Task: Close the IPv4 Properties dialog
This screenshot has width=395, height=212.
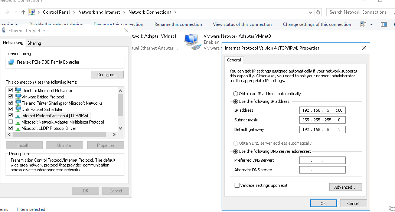Action: [364, 48]
